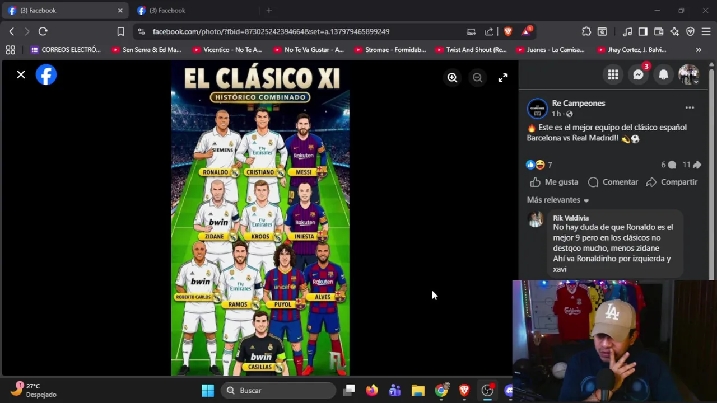
Task: View the 7 reactions on the post
Action: pyautogui.click(x=539, y=165)
